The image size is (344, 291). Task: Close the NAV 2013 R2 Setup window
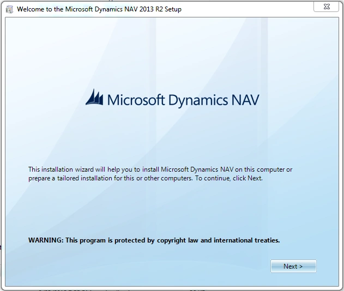(326, 7)
